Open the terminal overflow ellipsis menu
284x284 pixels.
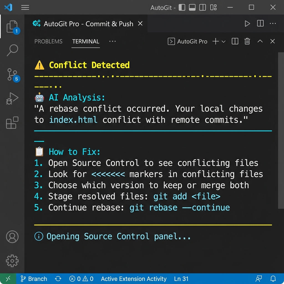coord(112,41)
